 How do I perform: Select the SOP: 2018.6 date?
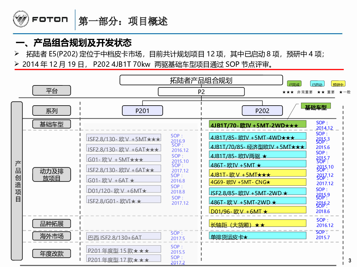323,209
